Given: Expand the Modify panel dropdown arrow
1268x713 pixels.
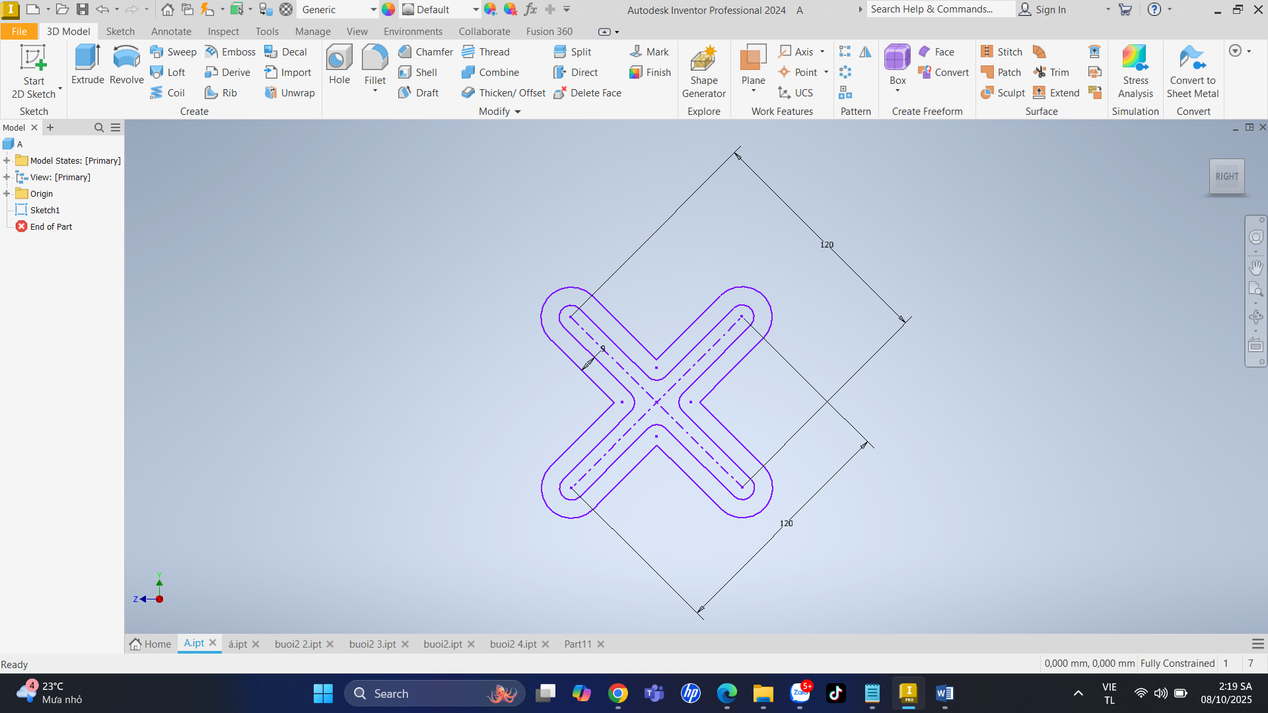Looking at the screenshot, I should 518,112.
